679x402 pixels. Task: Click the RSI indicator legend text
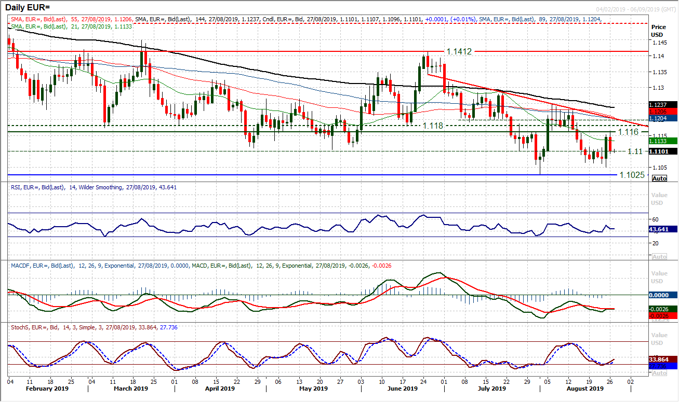coord(93,187)
